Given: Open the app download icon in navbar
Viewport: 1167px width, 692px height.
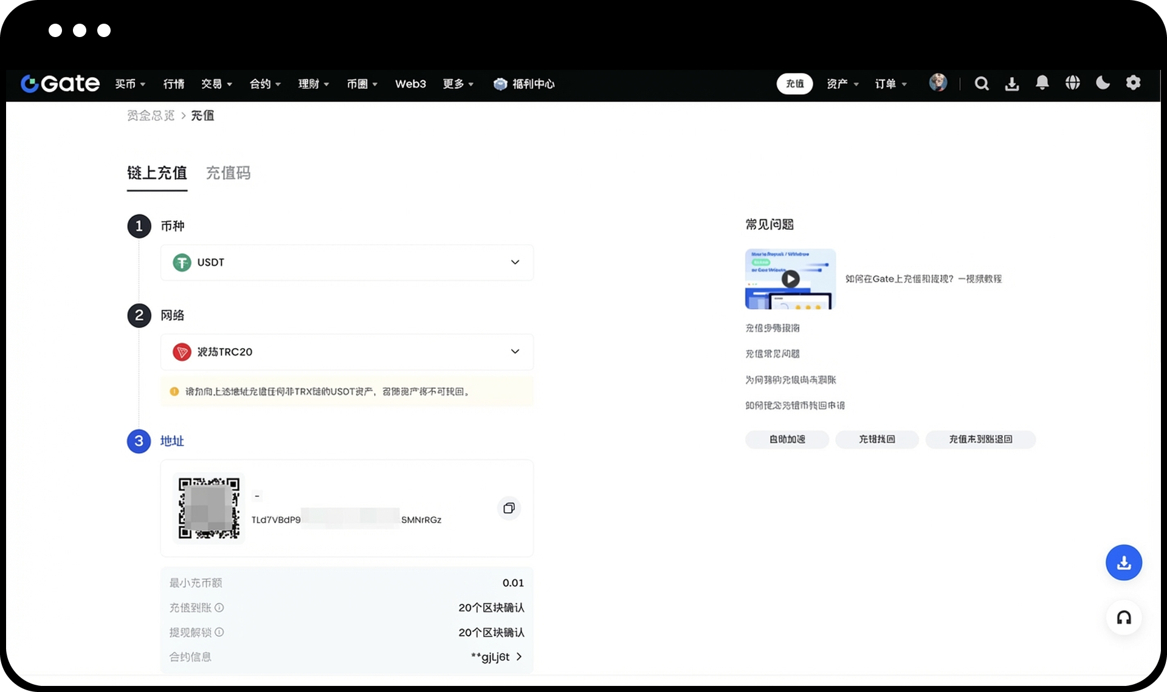Looking at the screenshot, I should 1012,84.
